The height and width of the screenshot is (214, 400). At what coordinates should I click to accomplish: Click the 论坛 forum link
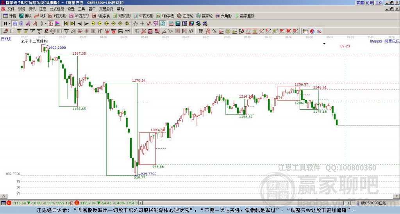tap(370, 3)
